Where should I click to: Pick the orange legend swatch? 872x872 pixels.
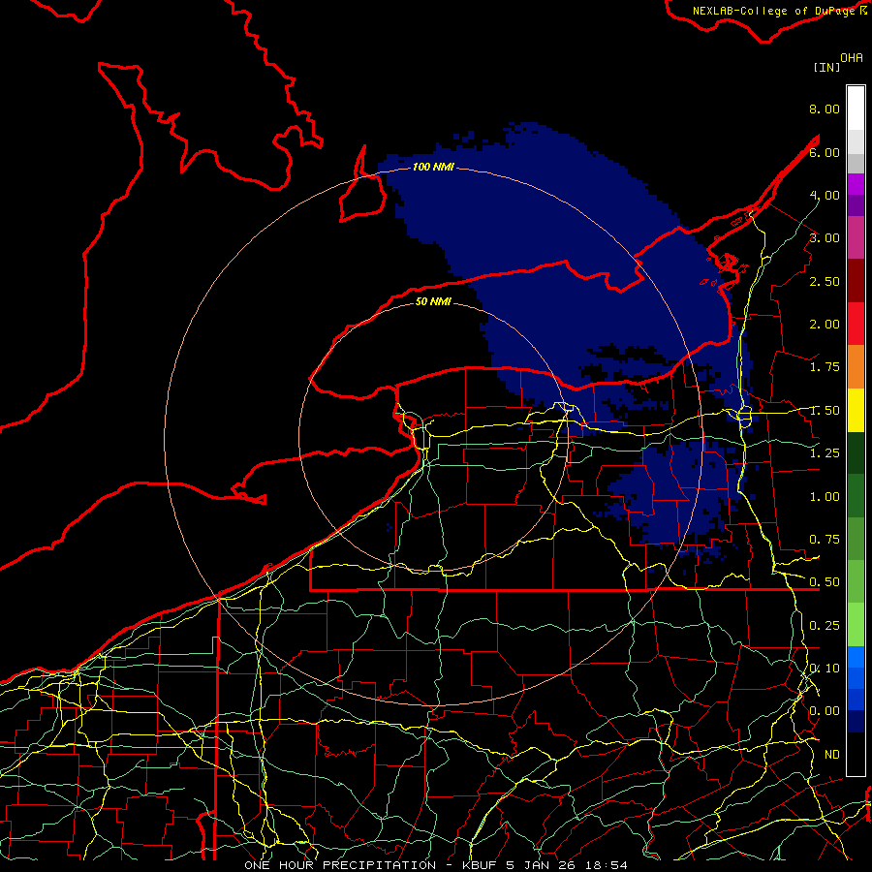[x=856, y=367]
